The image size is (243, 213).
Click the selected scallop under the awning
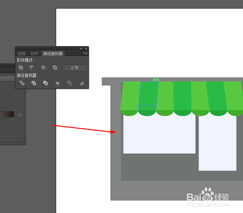point(147,113)
